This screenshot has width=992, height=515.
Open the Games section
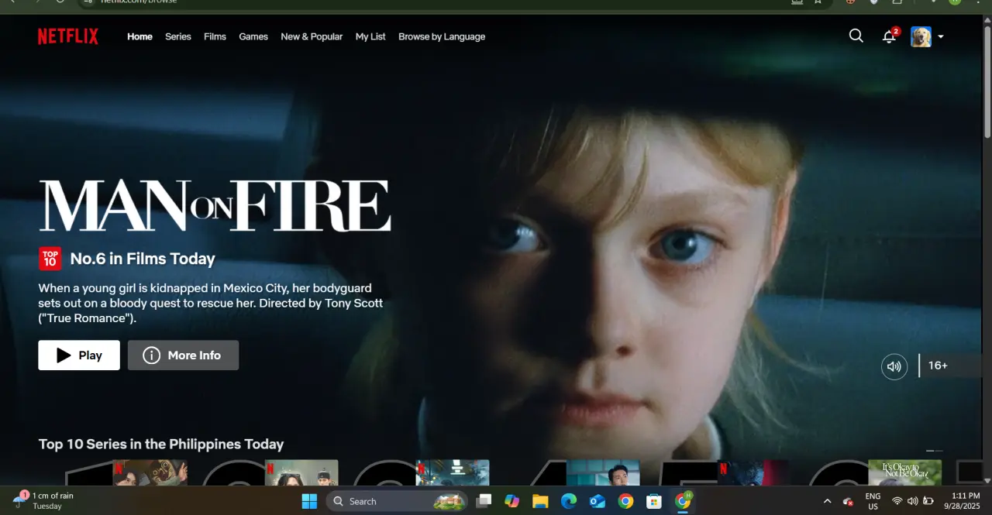(x=253, y=36)
